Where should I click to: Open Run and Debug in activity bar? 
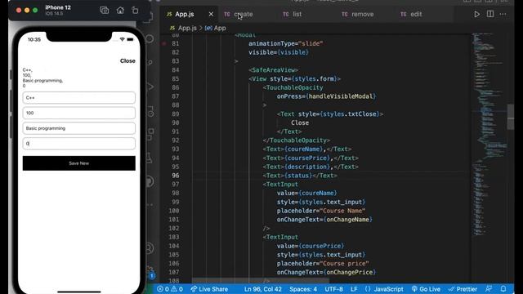(150, 87)
